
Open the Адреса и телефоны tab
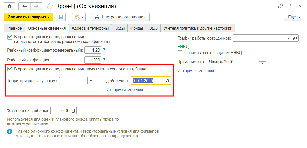point(90,28)
